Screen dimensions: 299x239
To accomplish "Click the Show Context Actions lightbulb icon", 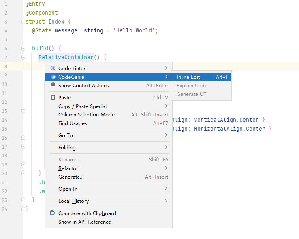I will pyautogui.click(x=53, y=86).
